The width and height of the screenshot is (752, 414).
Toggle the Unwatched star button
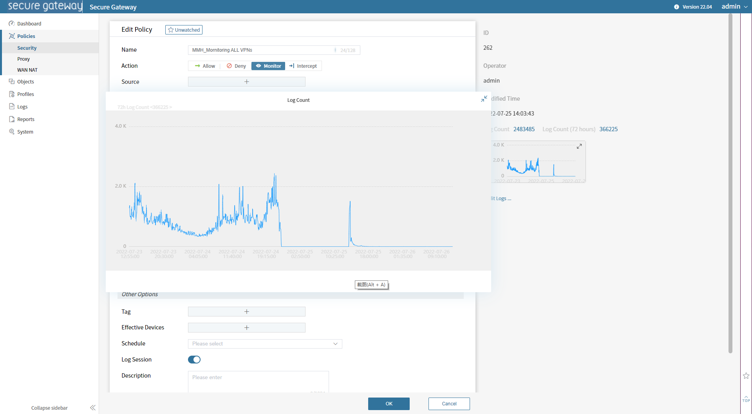(x=184, y=30)
